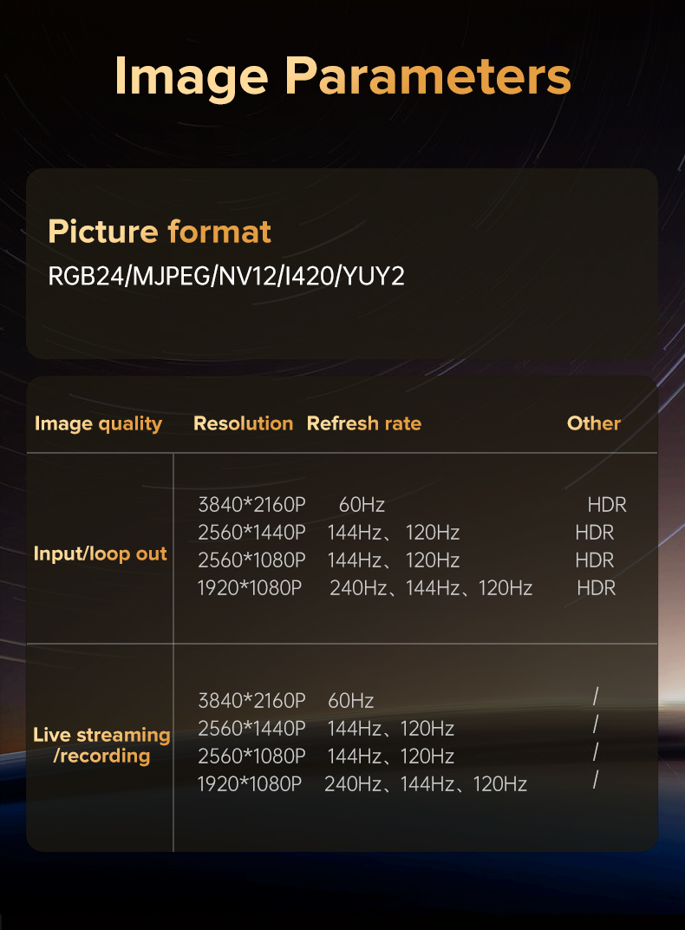685x930 pixels.
Task: Select HDR beside input 1920*1080P 240Hz
Action: pos(597,588)
